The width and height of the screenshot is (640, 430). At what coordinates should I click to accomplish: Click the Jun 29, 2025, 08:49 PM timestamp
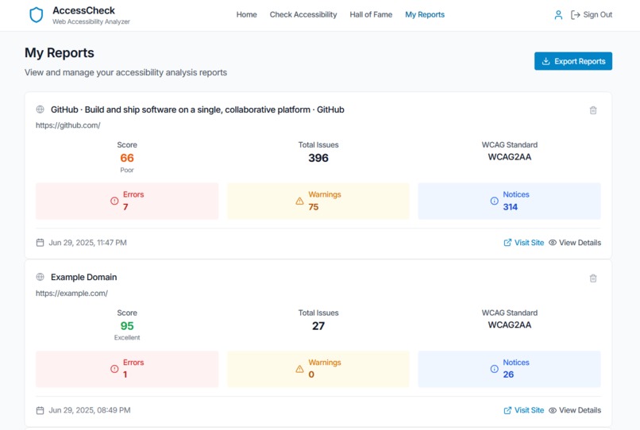90,410
